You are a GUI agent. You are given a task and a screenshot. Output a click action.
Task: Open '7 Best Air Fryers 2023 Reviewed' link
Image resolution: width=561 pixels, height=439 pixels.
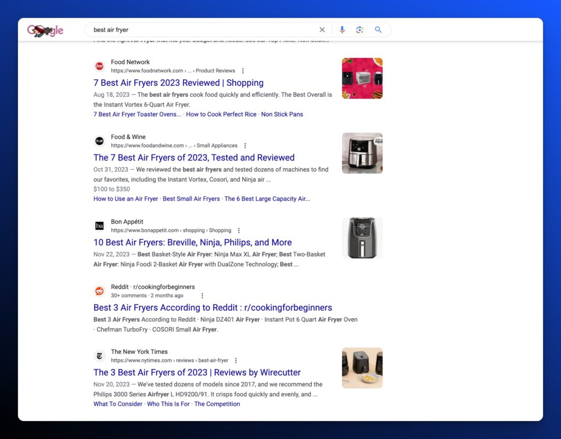pyautogui.click(x=178, y=83)
